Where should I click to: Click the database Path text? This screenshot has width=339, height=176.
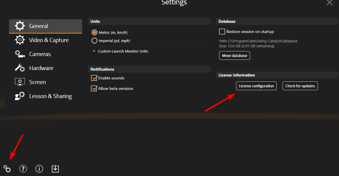(258, 41)
